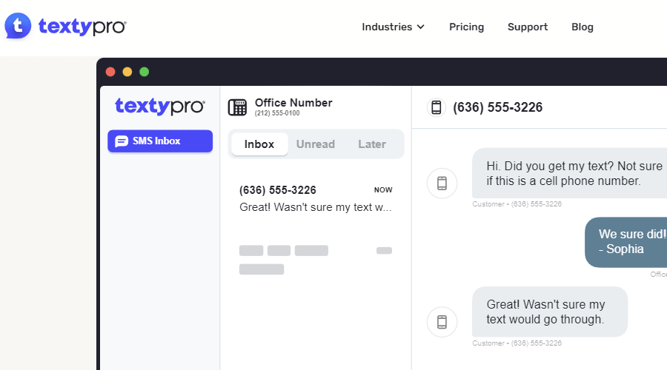The height and width of the screenshot is (370, 667).
Task: Click the Office Number heading
Action: tap(293, 103)
